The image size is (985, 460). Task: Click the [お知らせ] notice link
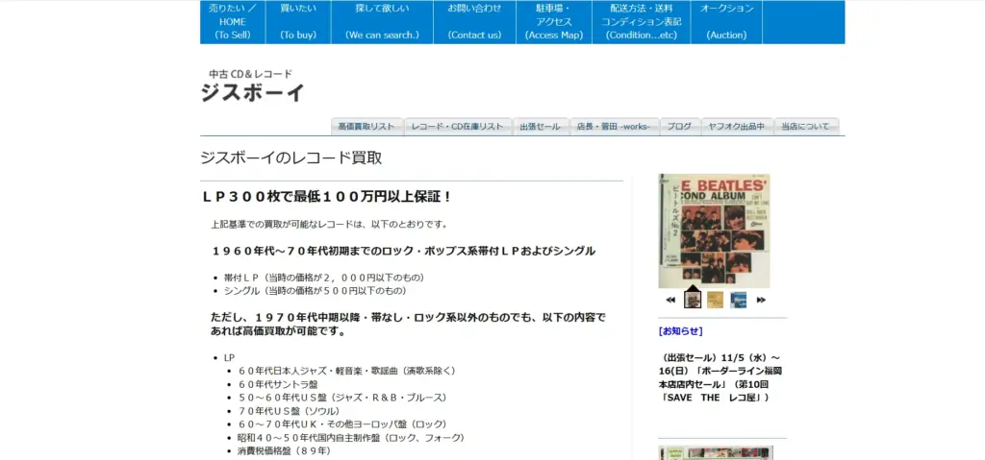[x=681, y=331]
